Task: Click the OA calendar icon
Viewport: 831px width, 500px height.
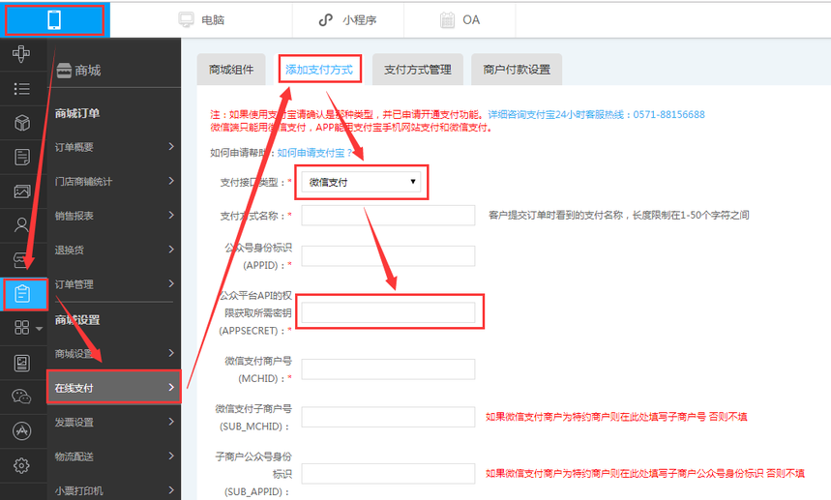Action: coord(447,20)
